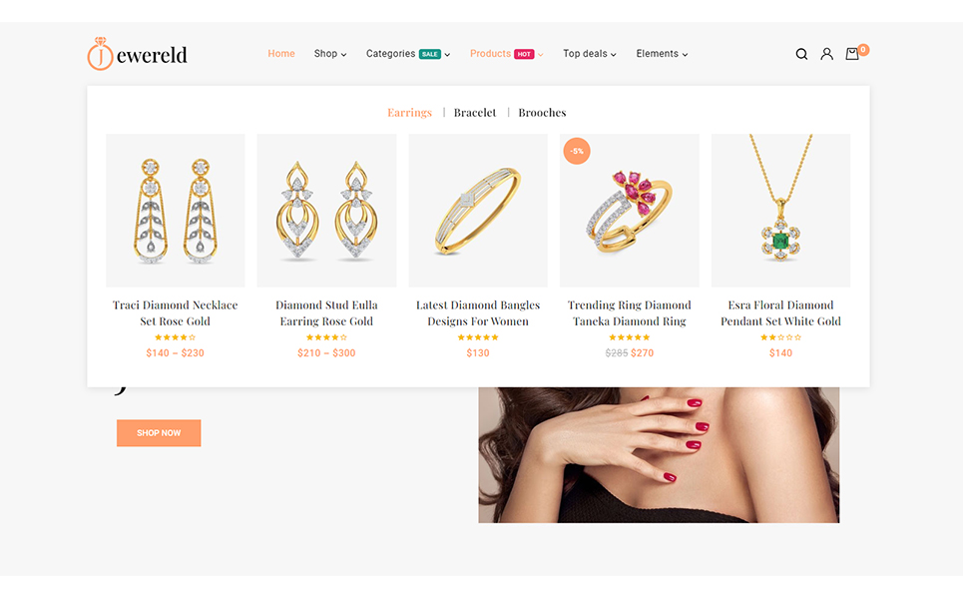The height and width of the screenshot is (599, 963).
Task: Click the HOT badge next to Products
Action: [x=524, y=54]
